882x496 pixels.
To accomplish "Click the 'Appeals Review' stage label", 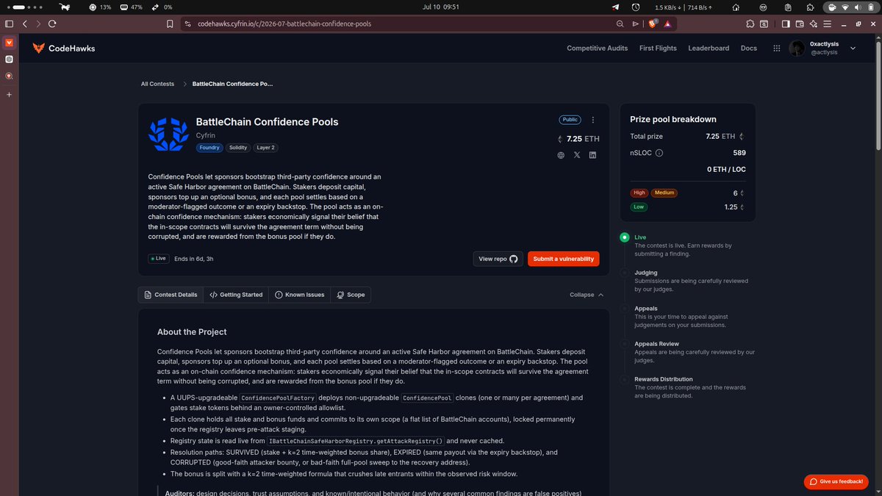I will click(658, 344).
